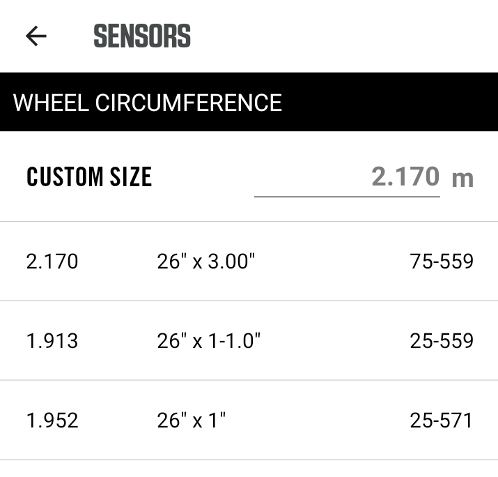Choose the 26" x 1" tire size
The height and width of the screenshot is (477, 498).
coord(192,421)
